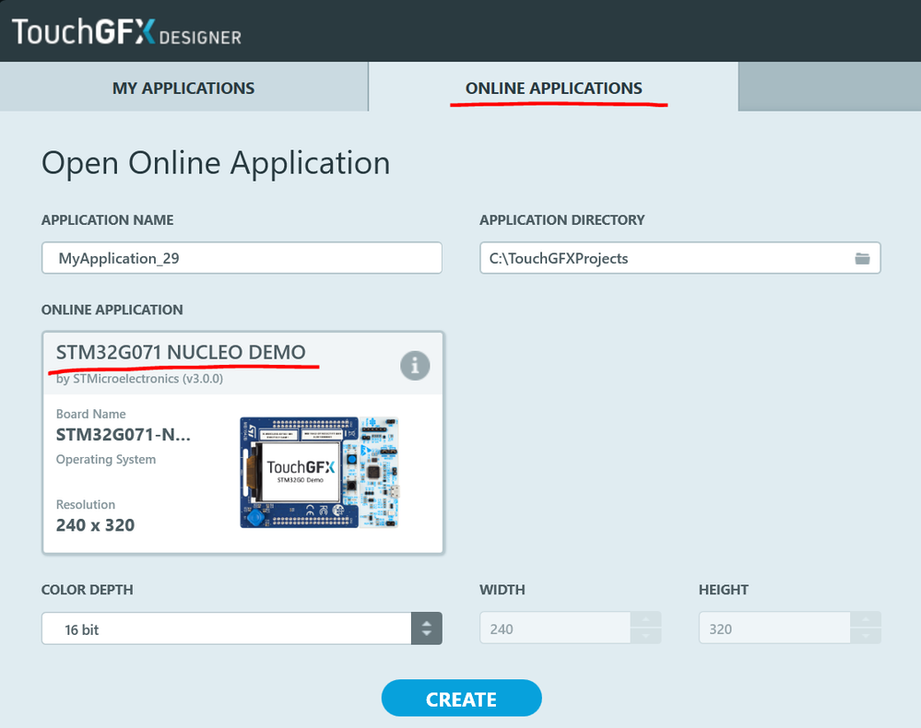This screenshot has height=728, width=921.
Task: Click the ONLINE APPLICATION section label
Action: tap(112, 310)
